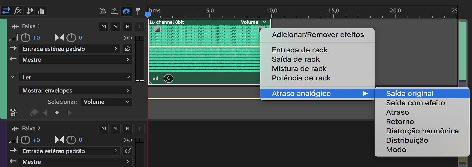Click the clip volume bars icon
472x167 pixels.
(x=156, y=79)
